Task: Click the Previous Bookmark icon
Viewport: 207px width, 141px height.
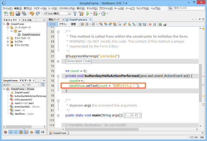Action: coord(125,24)
